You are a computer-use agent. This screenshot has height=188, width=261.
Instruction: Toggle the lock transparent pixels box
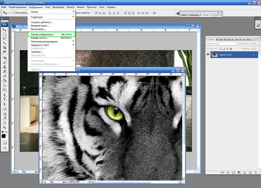[x=220, y=49]
